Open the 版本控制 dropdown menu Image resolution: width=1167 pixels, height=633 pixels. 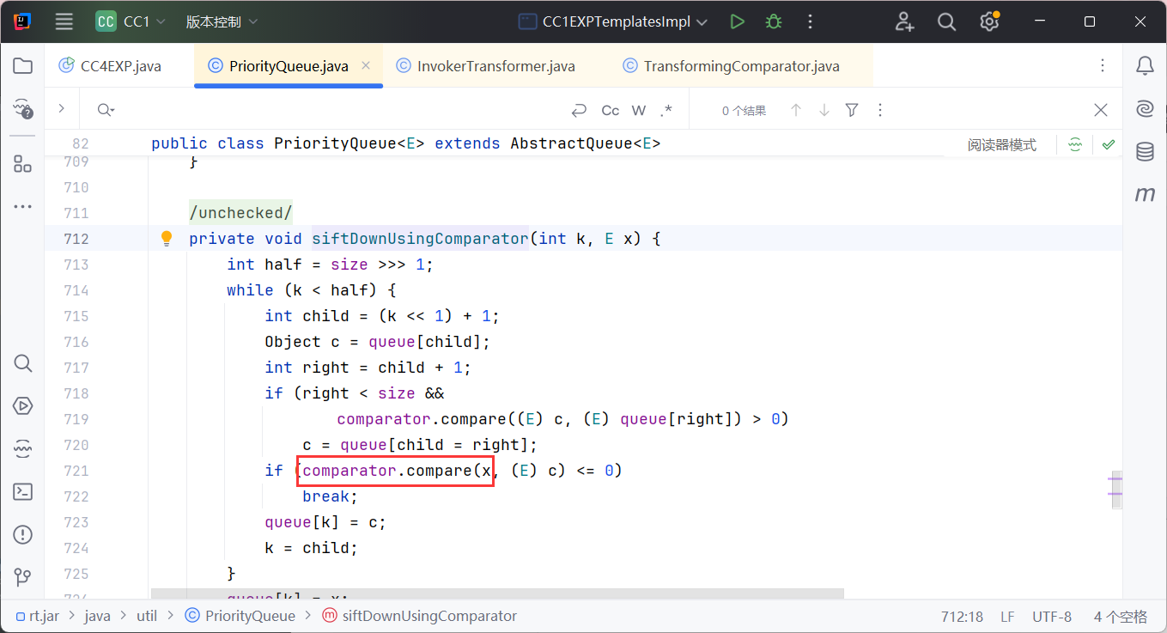click(222, 22)
